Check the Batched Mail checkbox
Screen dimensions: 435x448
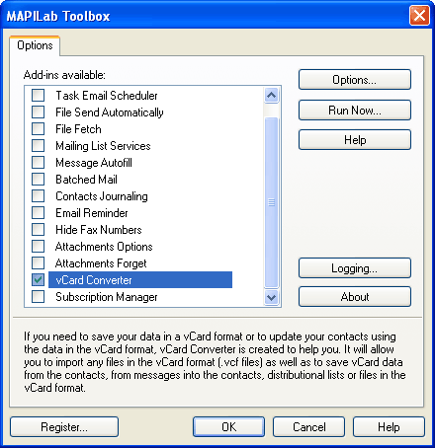pos(38,180)
